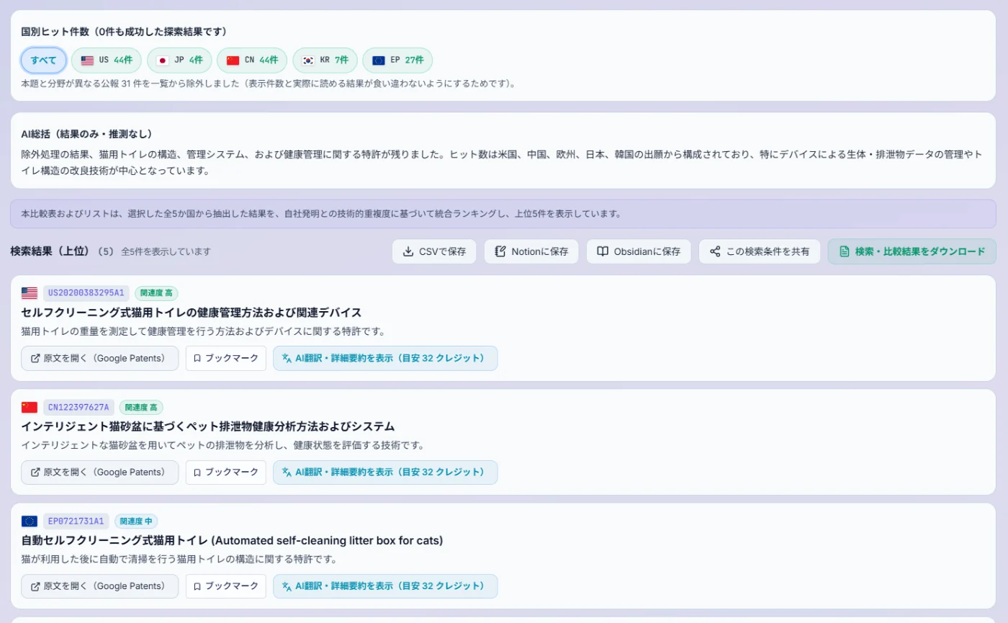
Task: Click patent number EP0721731A1
Action: pyautogui.click(x=76, y=521)
